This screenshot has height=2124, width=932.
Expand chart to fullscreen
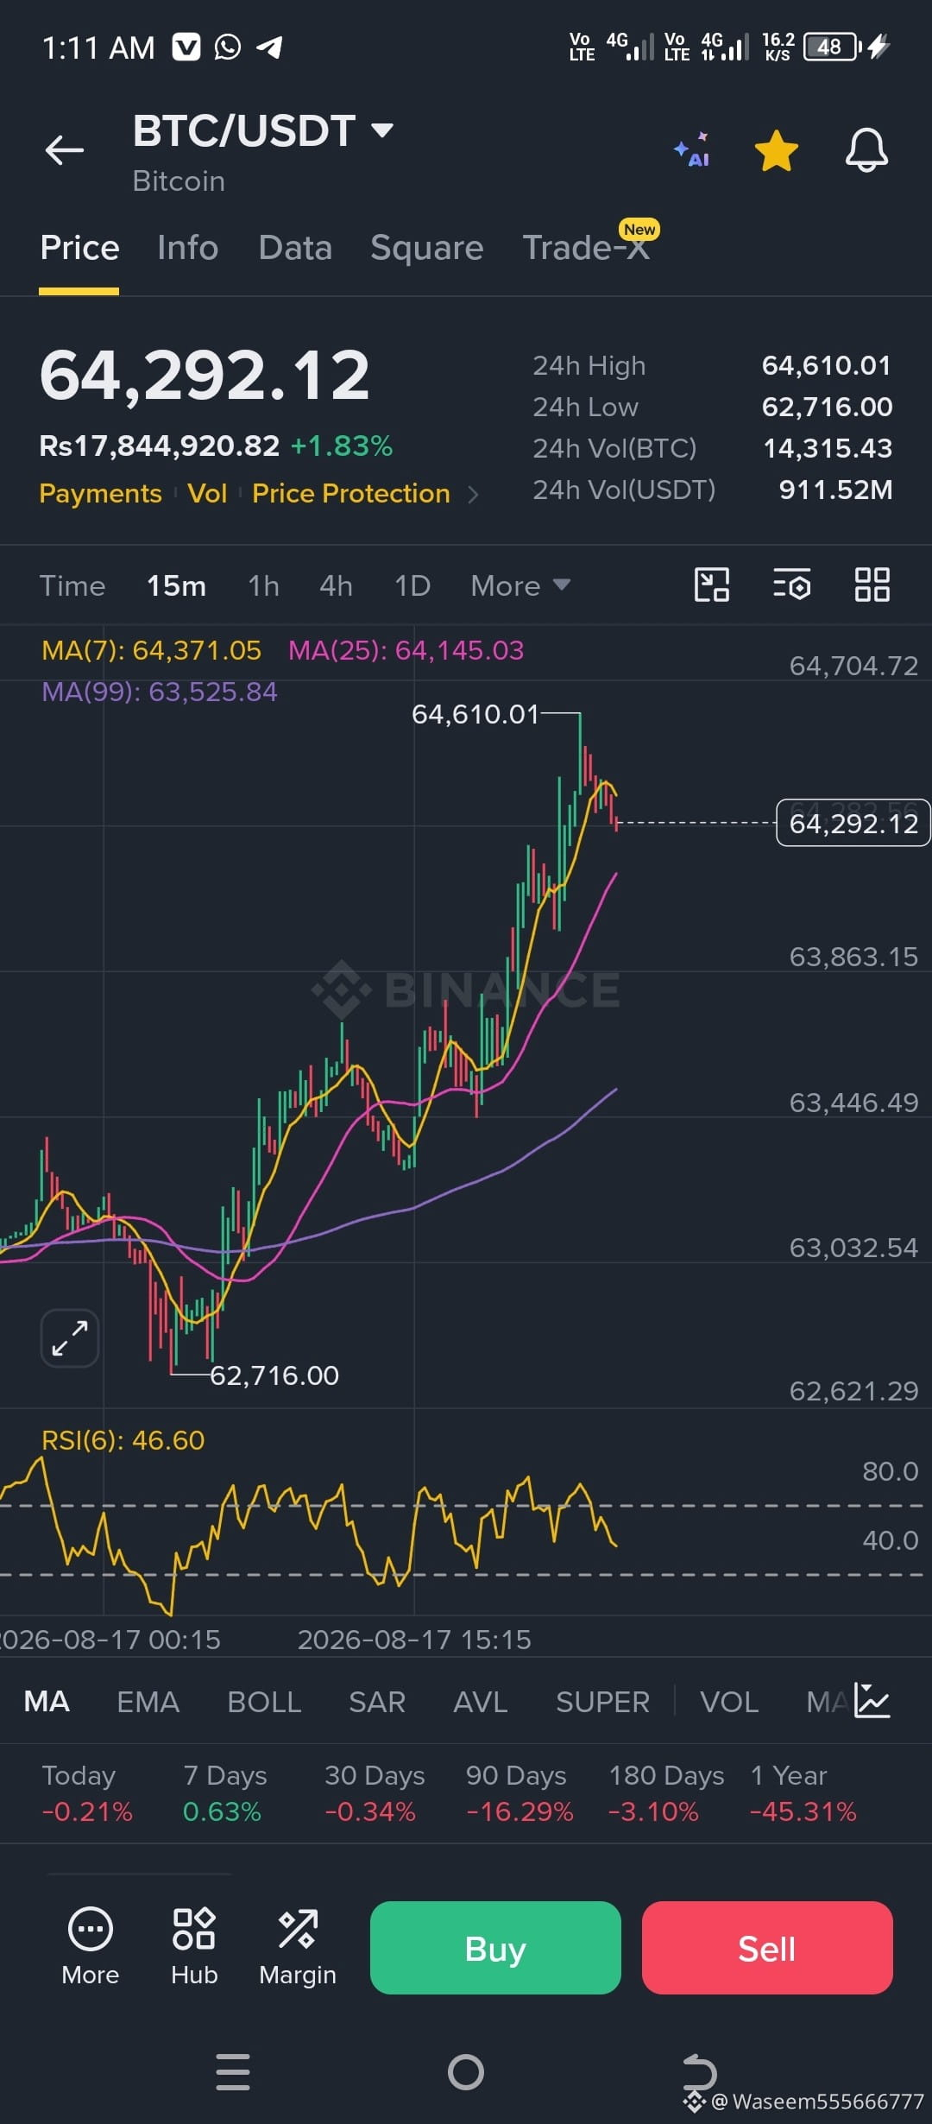(70, 1338)
